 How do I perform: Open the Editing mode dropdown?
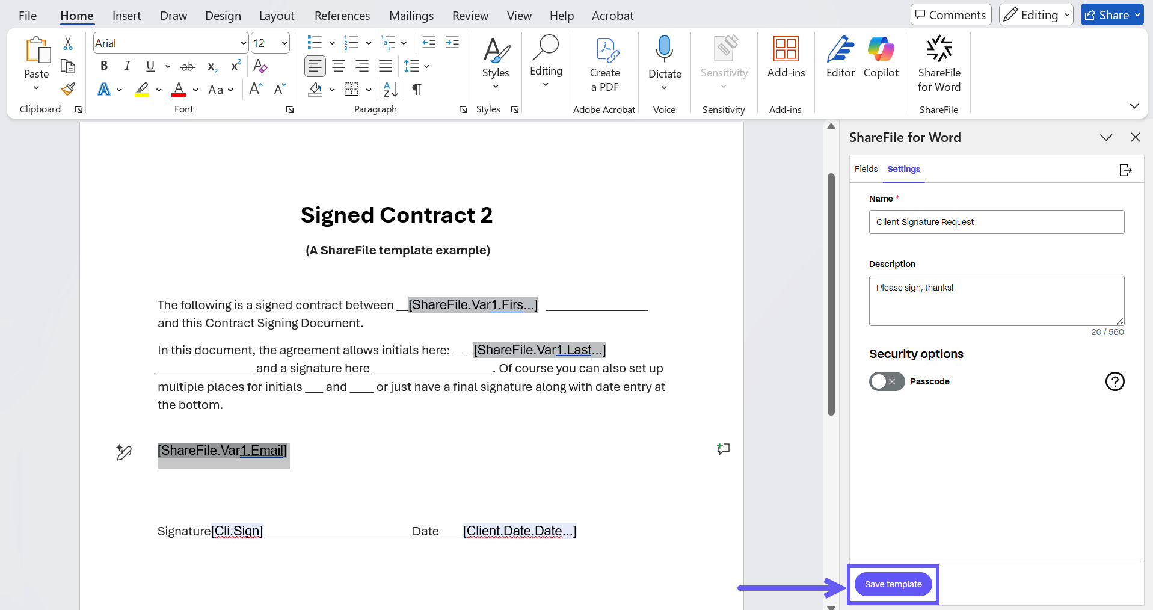click(x=1036, y=15)
